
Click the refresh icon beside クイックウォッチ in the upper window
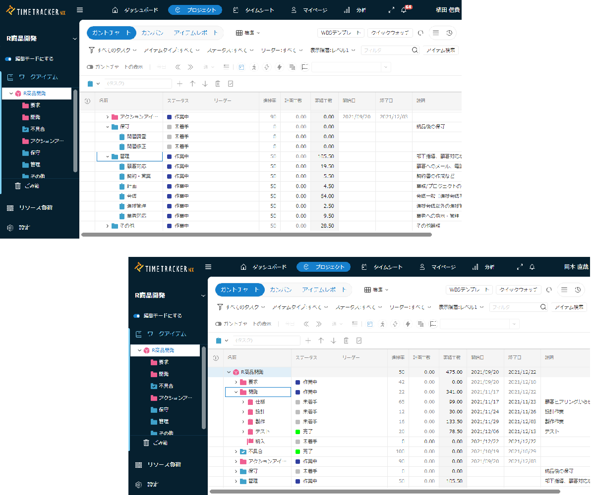pyautogui.click(x=420, y=33)
